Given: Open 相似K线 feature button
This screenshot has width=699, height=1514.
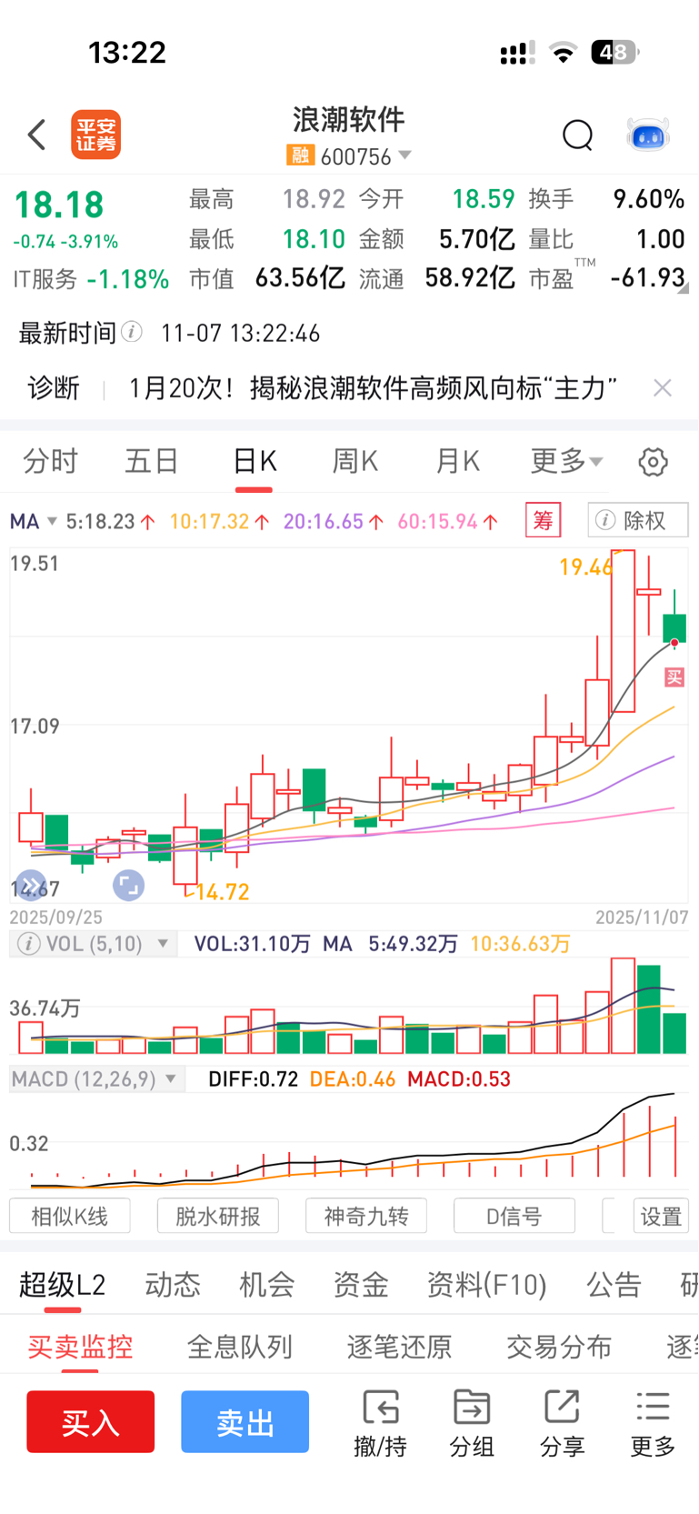Looking at the screenshot, I should [70, 1216].
